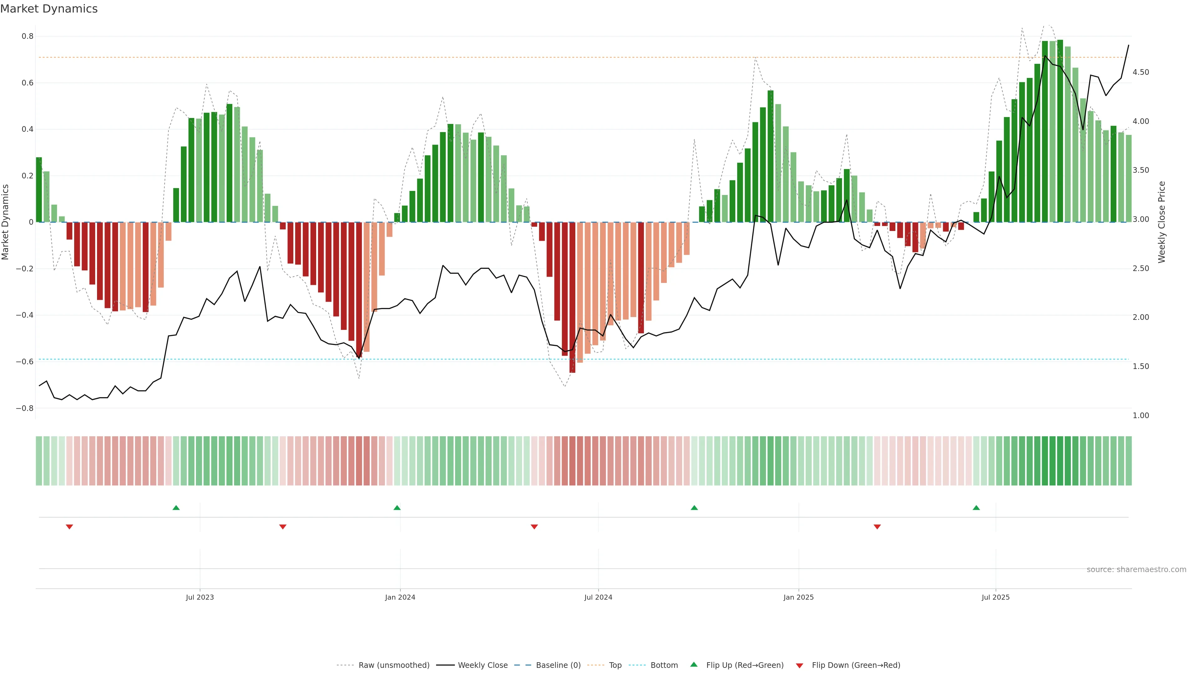Click the red flip-down triangle after Jul 2023
The height and width of the screenshot is (676, 1202).
(283, 527)
